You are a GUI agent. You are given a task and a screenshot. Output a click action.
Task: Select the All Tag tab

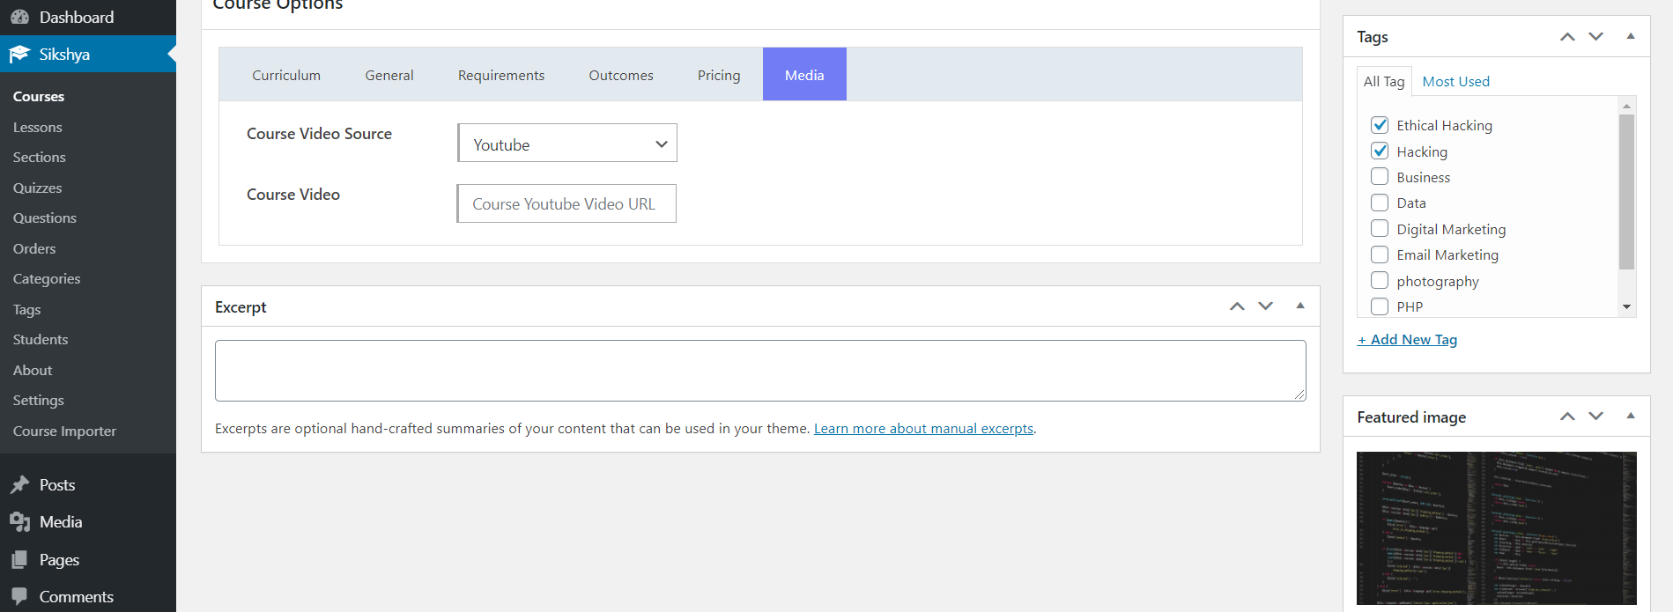tap(1384, 81)
